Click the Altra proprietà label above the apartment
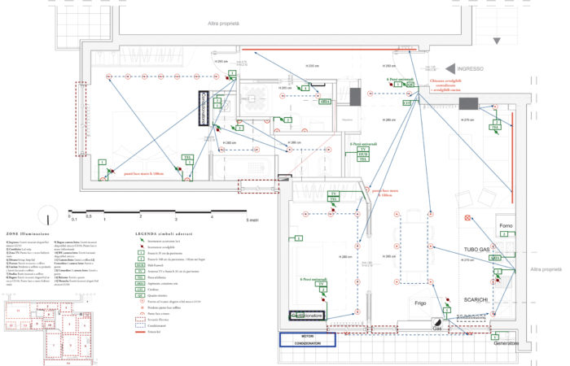Viewport: 570px width, 366px height. (x=224, y=24)
